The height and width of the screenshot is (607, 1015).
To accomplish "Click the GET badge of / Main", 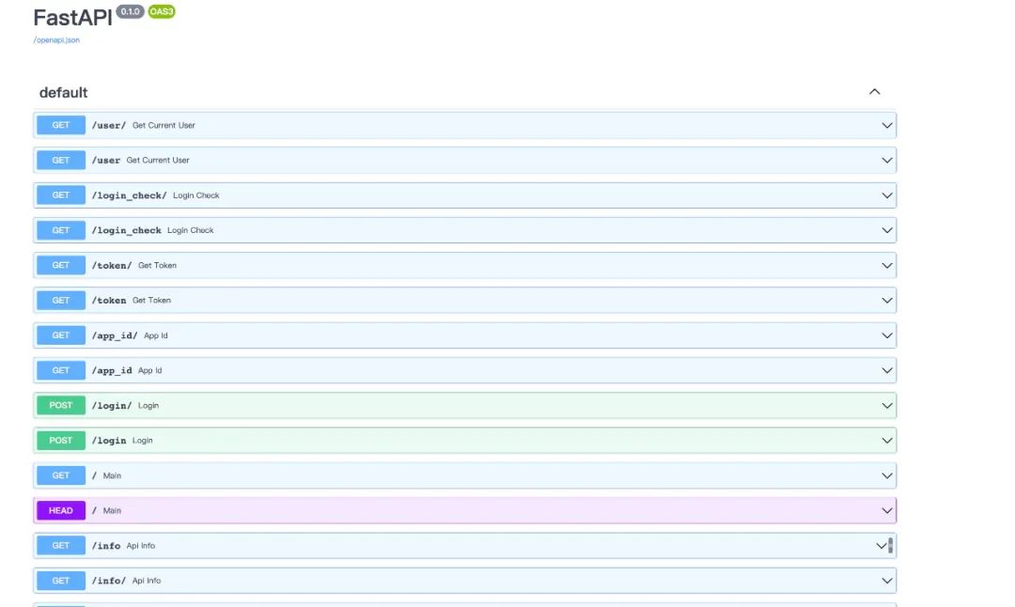I will click(61, 475).
